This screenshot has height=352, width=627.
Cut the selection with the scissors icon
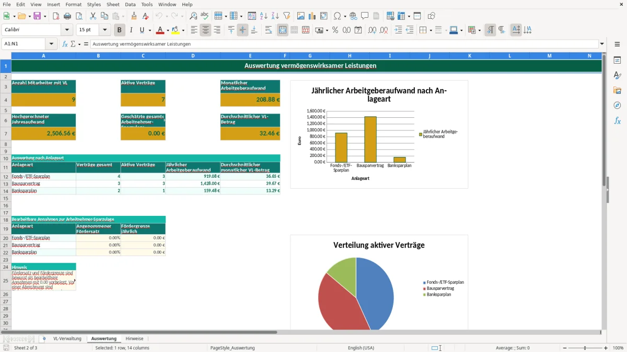[92, 16]
